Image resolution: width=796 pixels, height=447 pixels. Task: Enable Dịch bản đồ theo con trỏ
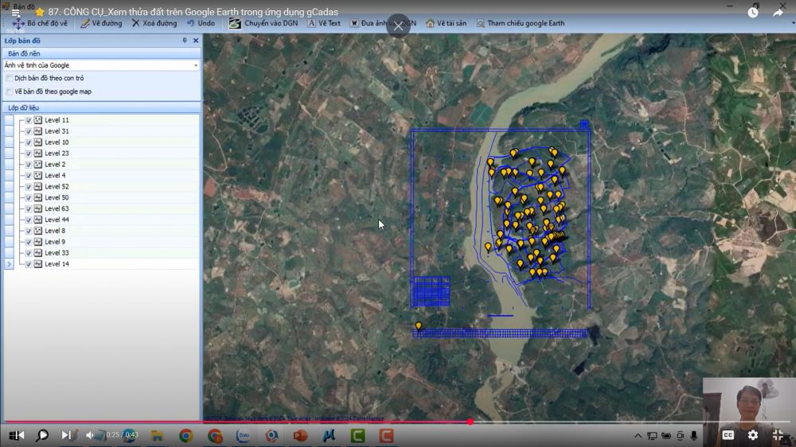(x=9, y=78)
